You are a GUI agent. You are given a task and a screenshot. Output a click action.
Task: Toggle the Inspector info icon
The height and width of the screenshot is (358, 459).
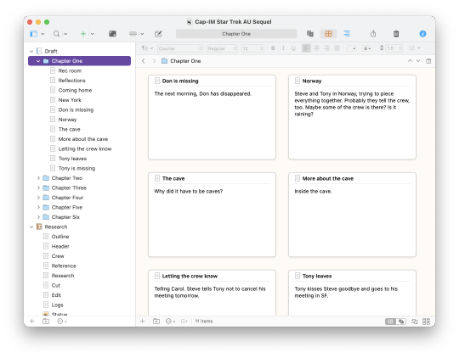(422, 34)
